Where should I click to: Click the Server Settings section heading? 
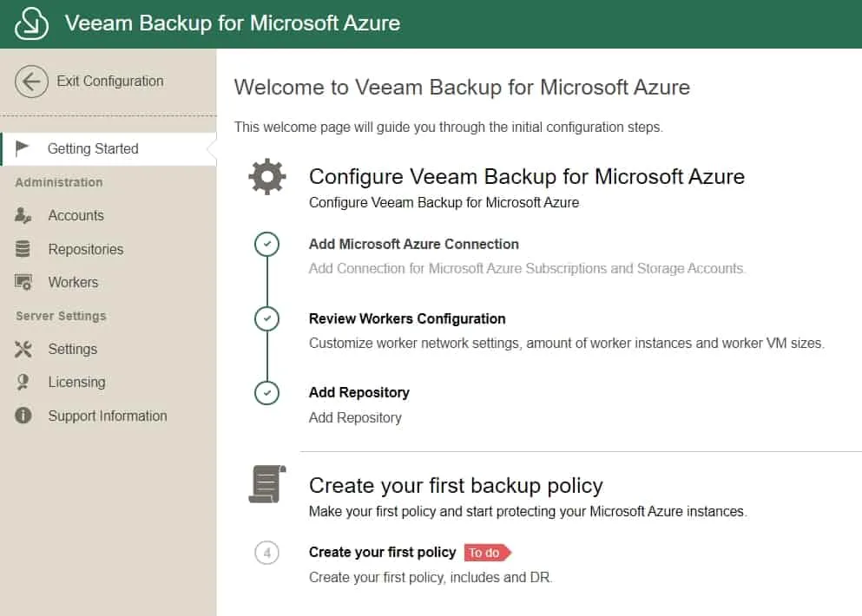pos(61,316)
